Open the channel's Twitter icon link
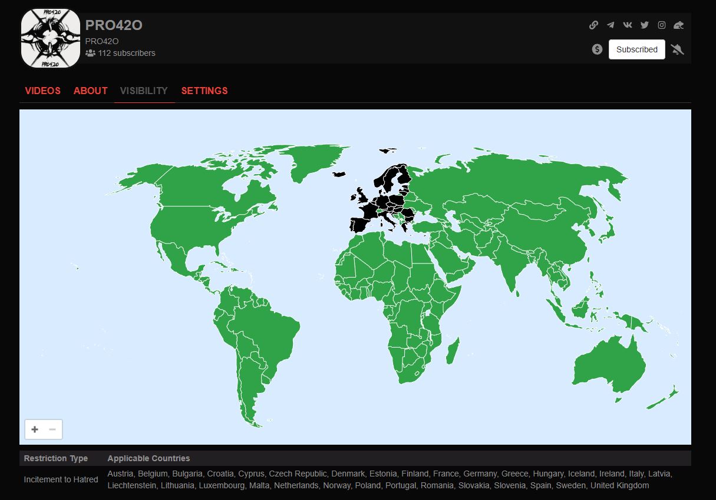Viewport: 716px width, 500px height. 645,25
